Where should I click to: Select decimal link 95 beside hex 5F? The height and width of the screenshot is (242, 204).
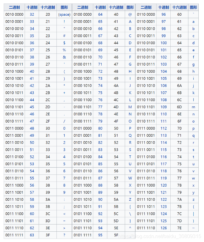click(100, 235)
